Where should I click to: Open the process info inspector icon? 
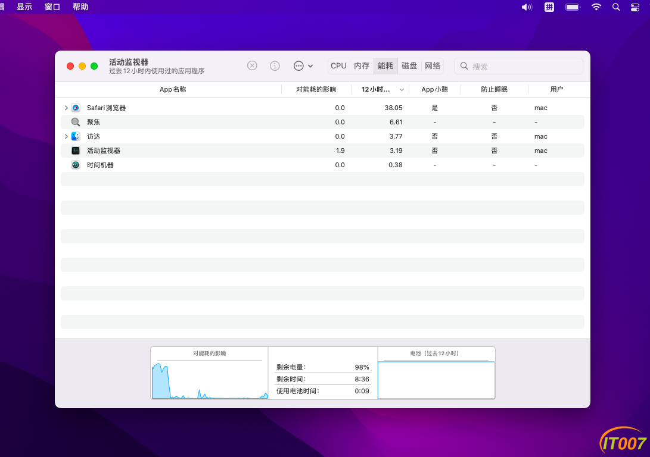click(275, 66)
